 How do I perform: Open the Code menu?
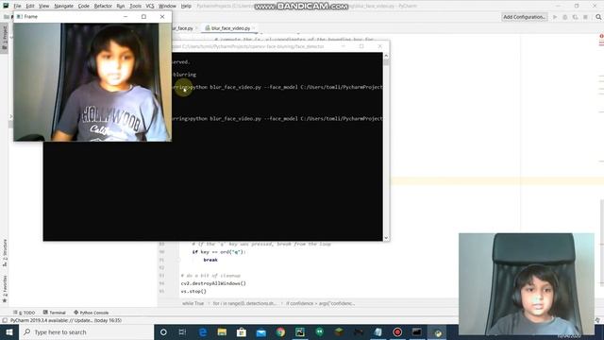[x=84, y=6]
